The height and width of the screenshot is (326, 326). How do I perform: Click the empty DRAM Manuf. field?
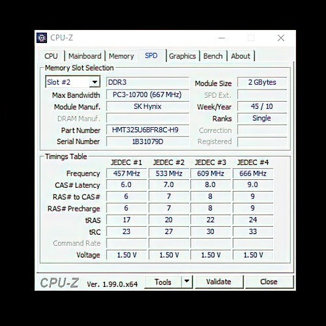pyautogui.click(x=147, y=118)
